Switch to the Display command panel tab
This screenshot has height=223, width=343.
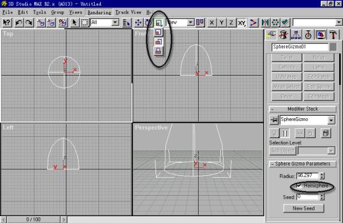[321, 35]
